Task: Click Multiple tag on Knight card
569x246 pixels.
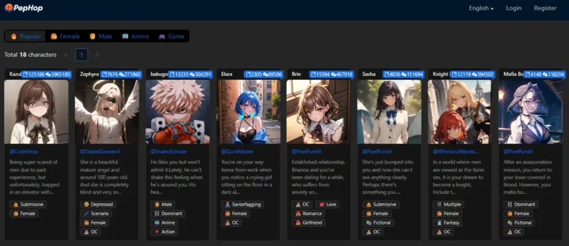Action: click(448, 204)
